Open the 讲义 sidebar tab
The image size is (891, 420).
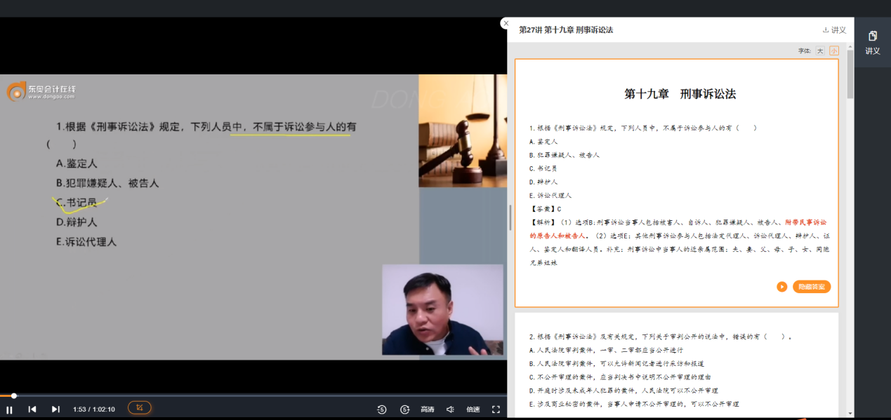(872, 43)
